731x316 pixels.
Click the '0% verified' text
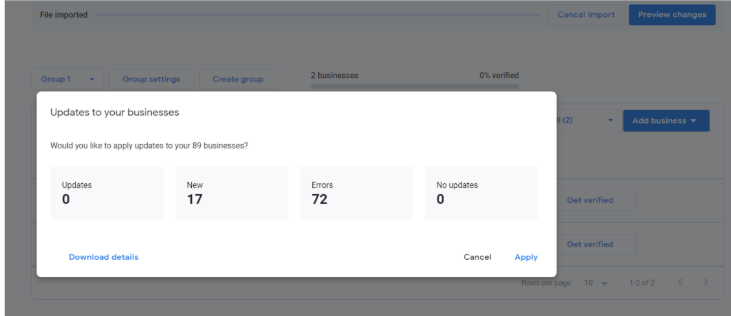tap(499, 75)
